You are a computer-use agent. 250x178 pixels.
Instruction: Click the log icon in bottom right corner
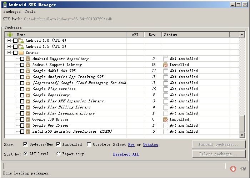(243, 169)
